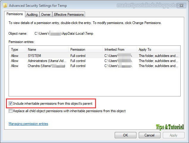This screenshot has width=189, height=143.
Task: Click the folder icon in title bar
Action: [x=5, y=5]
